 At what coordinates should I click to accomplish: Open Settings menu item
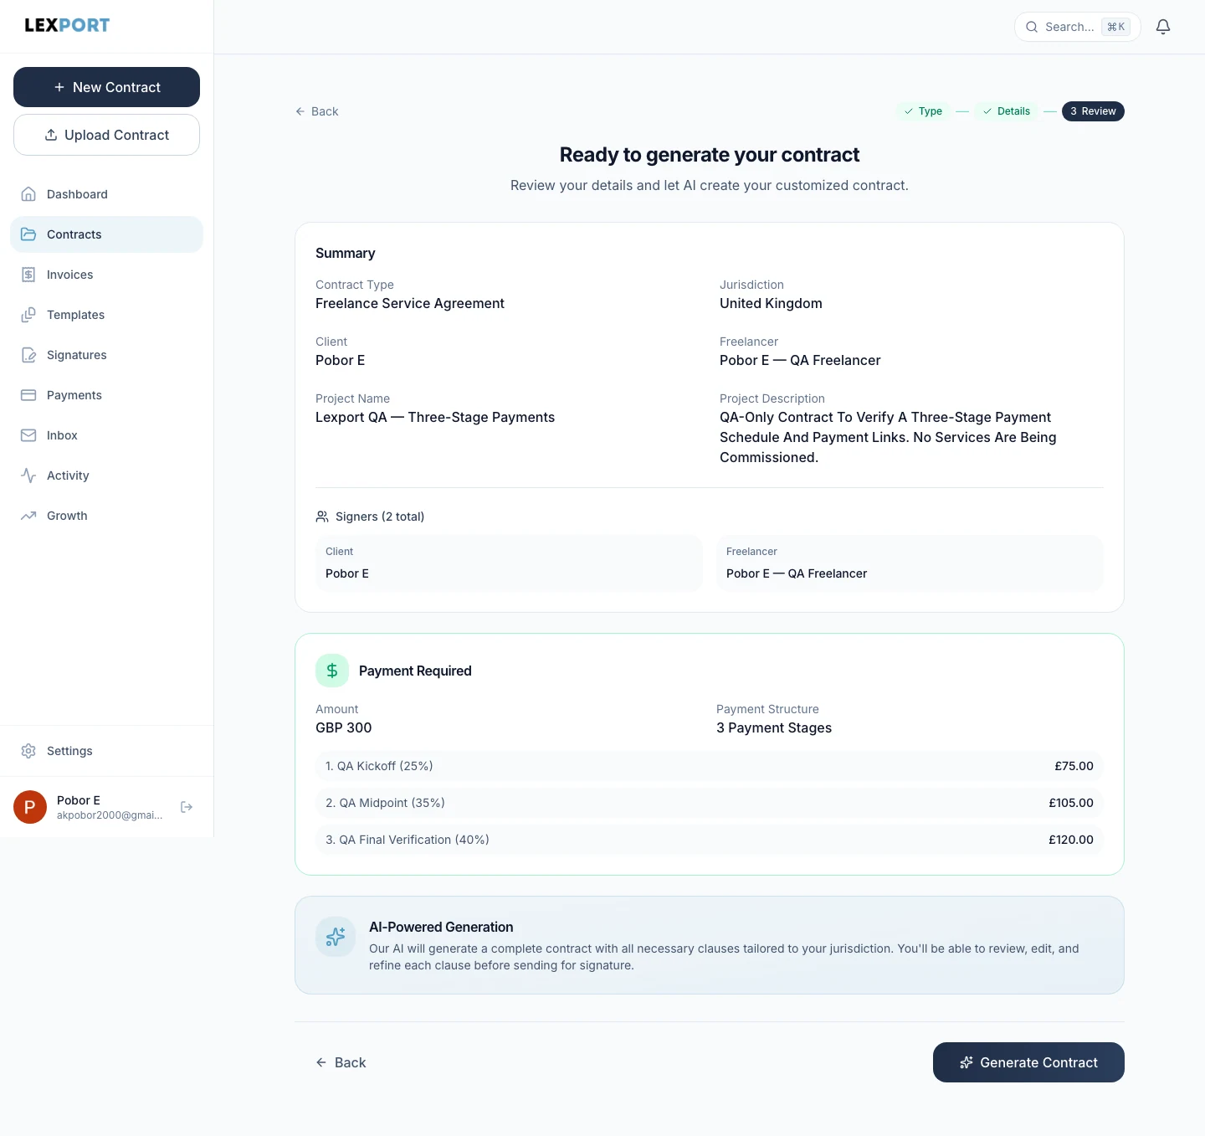[106, 751]
